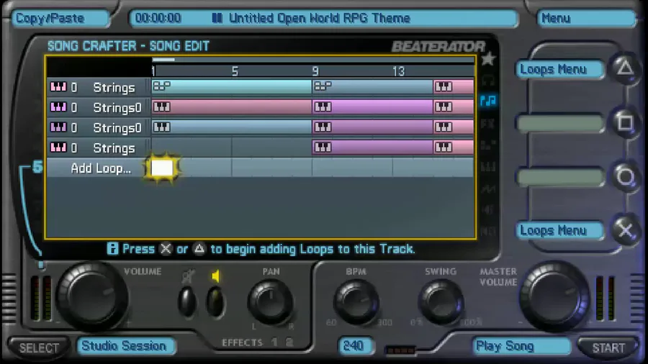Viewport: 648px width, 364px height.
Task: Jump to bar 13 on the timeline ruler
Action: point(398,71)
